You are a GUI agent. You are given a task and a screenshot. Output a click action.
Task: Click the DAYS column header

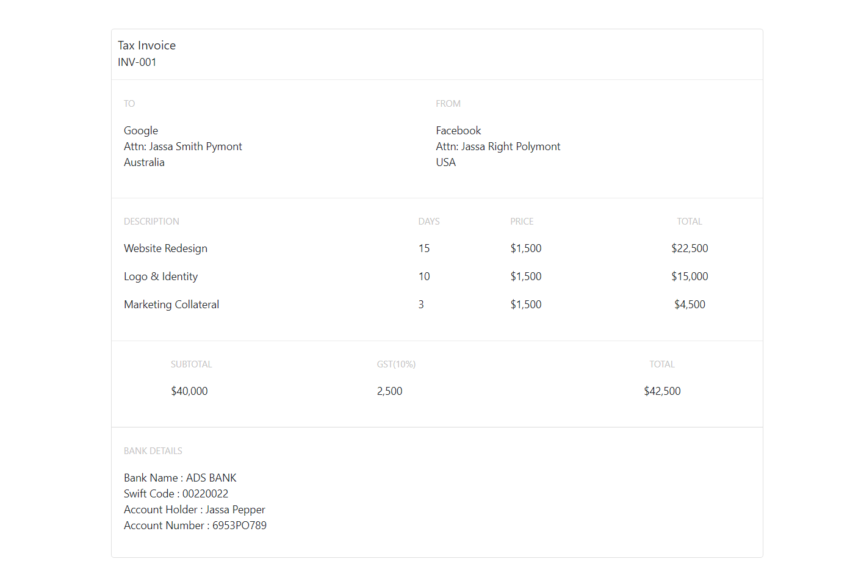(x=429, y=222)
